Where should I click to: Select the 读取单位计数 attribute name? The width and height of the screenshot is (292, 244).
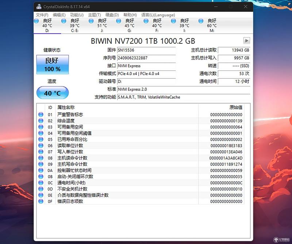[70, 146]
